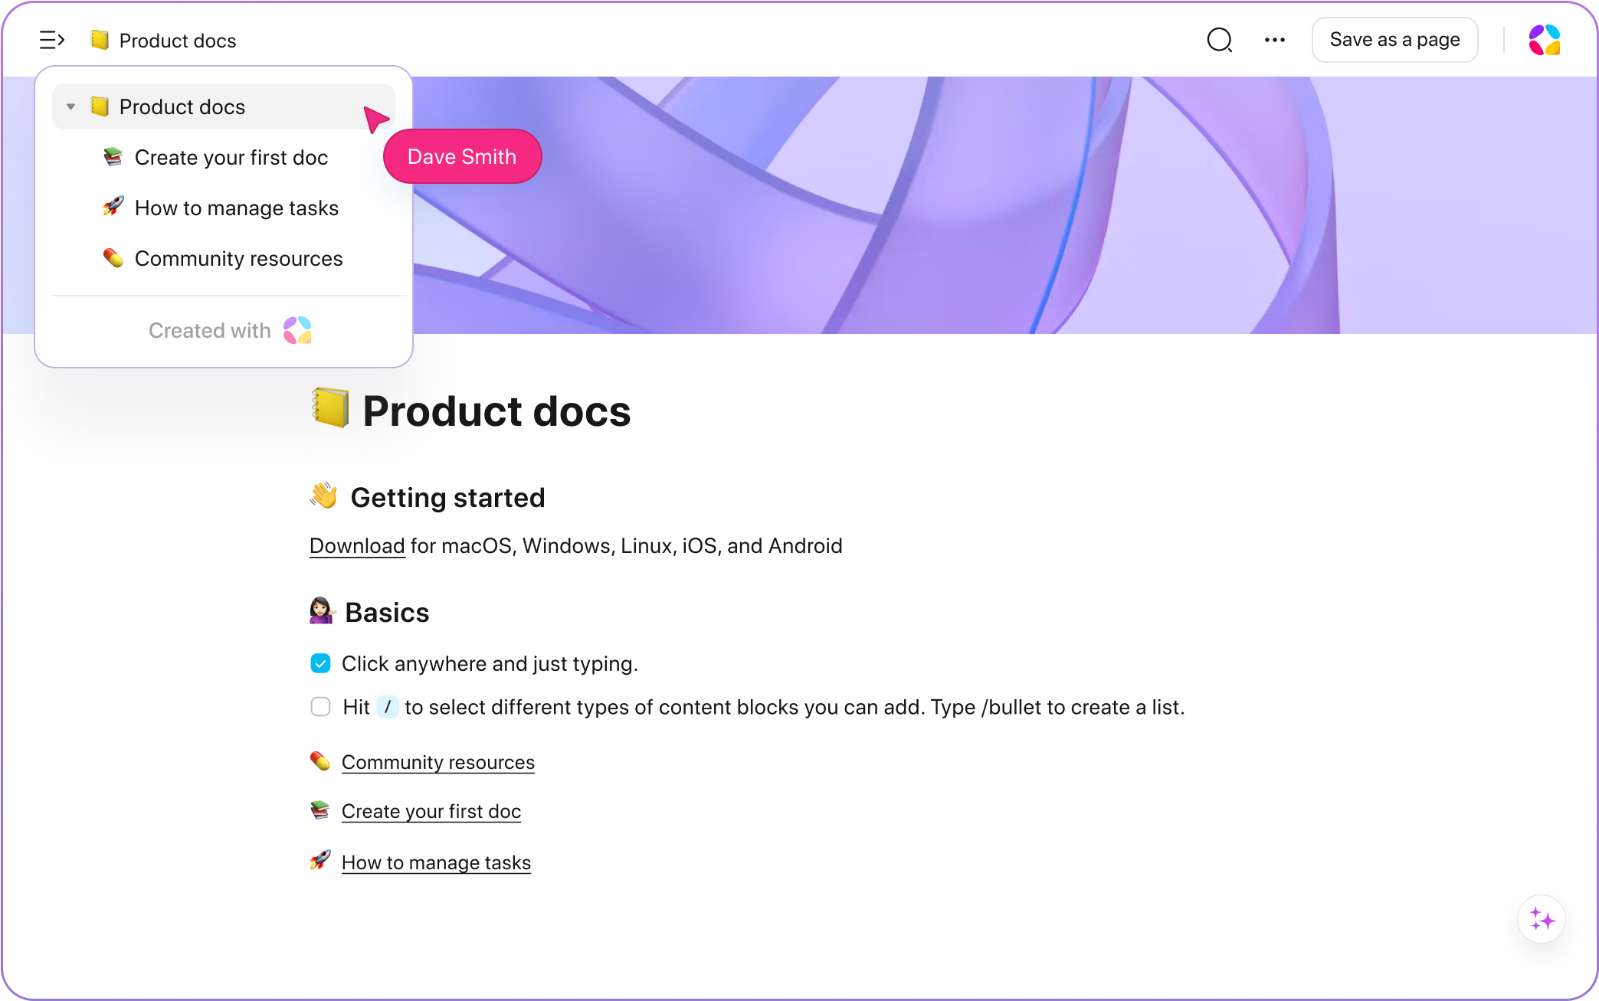Click the Save as a page button

coord(1394,38)
